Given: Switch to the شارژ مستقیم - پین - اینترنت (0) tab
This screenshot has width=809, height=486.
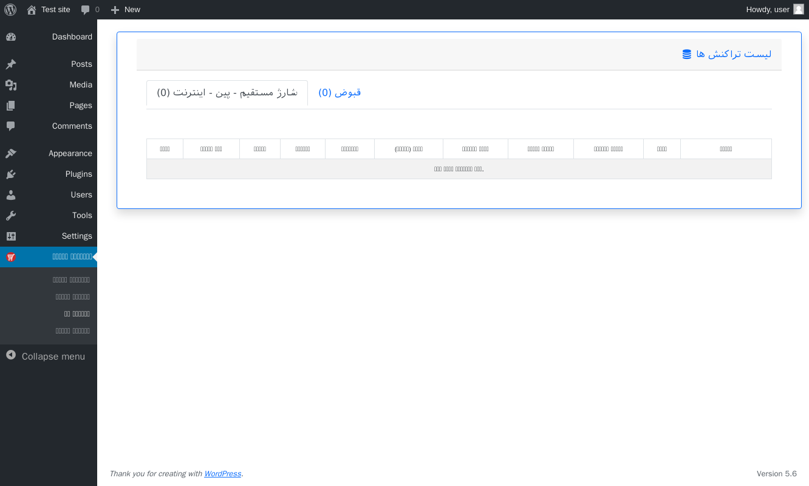Looking at the screenshot, I should tap(227, 93).
